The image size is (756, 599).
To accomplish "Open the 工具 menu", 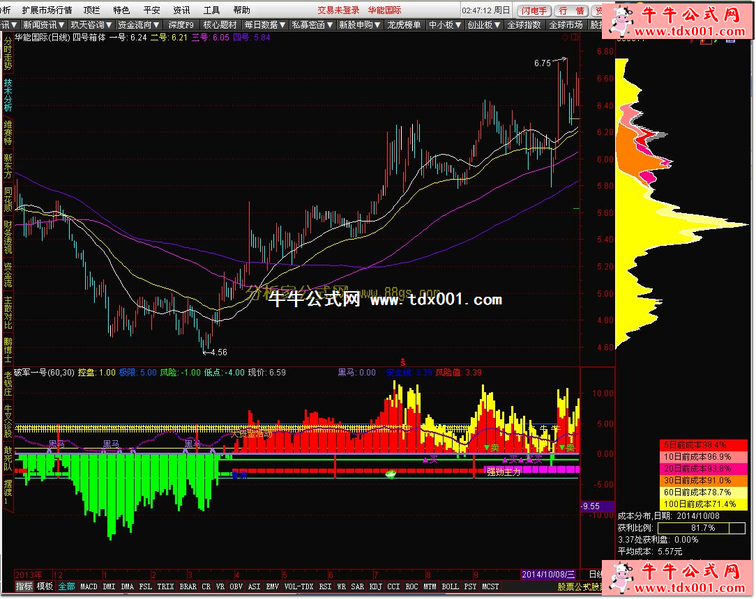I will coord(211,10).
